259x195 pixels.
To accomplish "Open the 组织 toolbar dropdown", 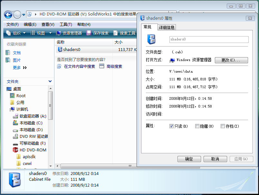I will (16, 33).
